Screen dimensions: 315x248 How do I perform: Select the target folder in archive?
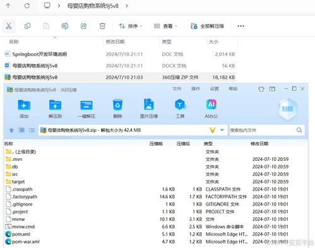pos(15,182)
